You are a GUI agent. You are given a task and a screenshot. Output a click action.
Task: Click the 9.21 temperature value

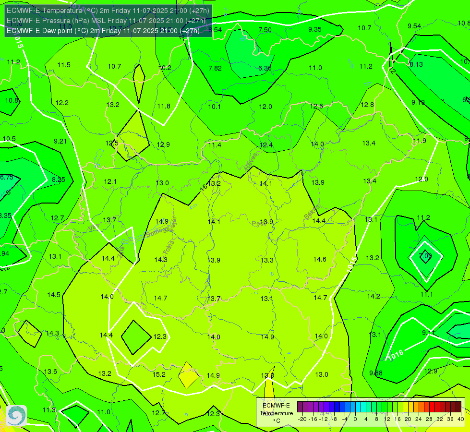tap(60, 141)
